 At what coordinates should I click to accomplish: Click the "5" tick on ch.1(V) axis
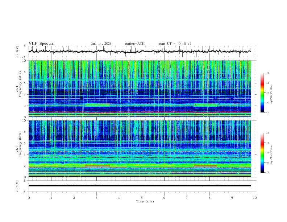click(x=25, y=46)
